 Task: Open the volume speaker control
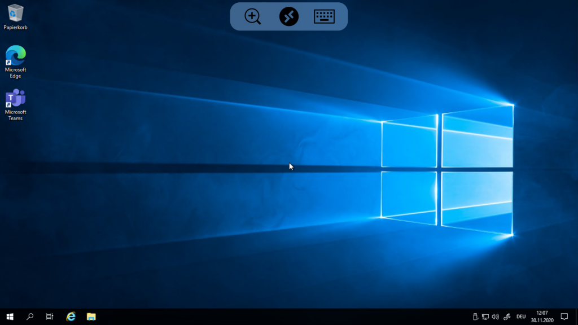pyautogui.click(x=495, y=317)
